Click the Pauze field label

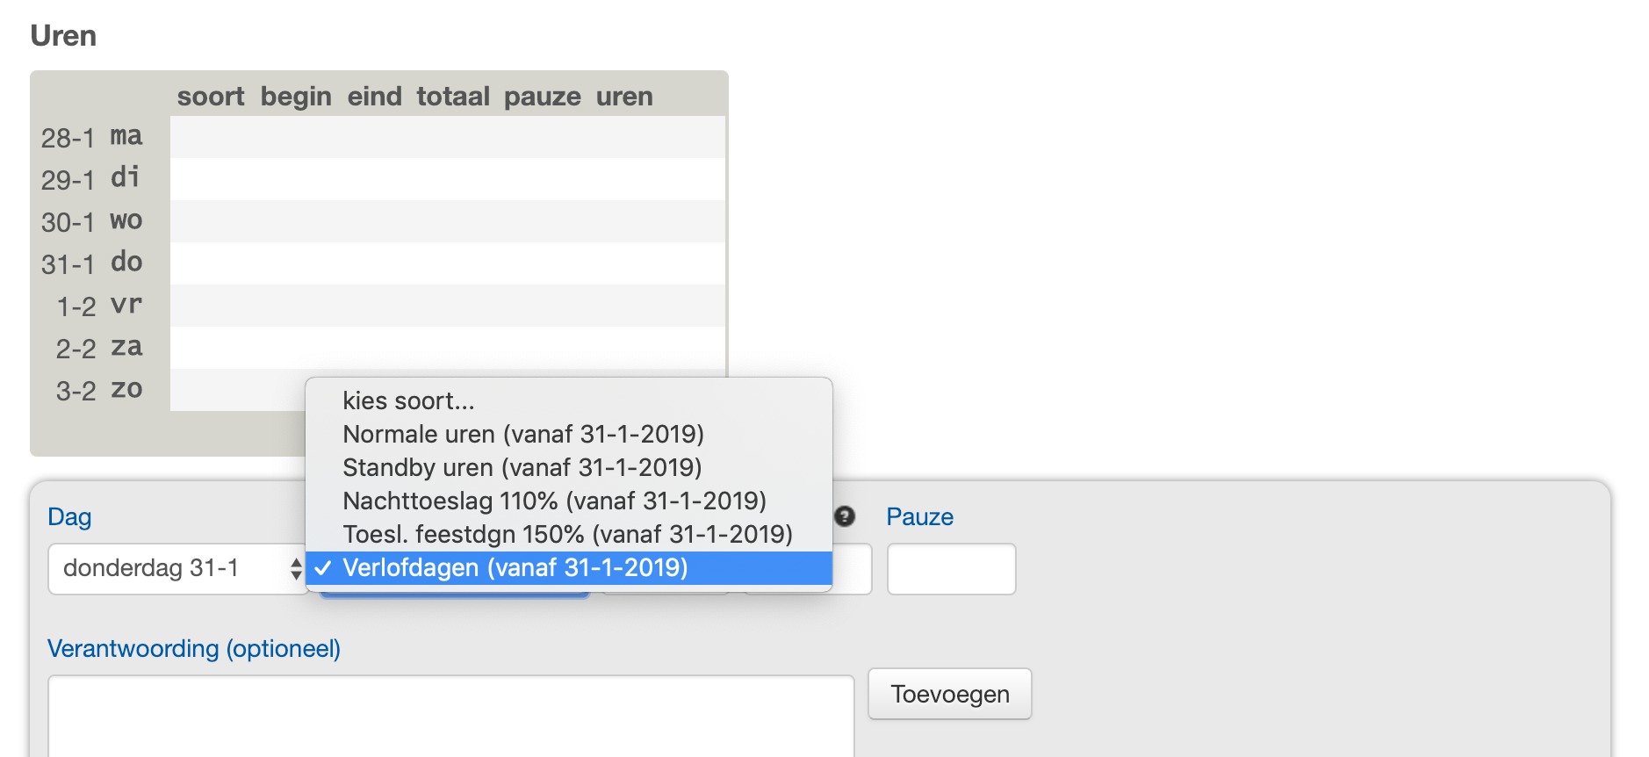919,516
